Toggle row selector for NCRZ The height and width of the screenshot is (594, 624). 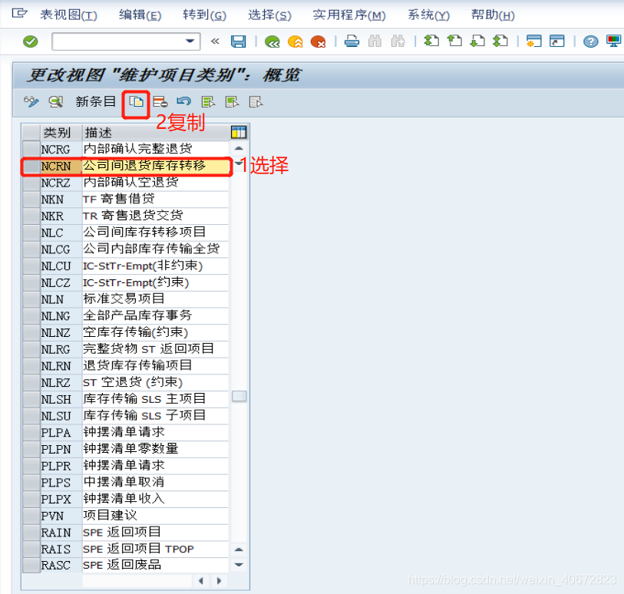[31, 183]
